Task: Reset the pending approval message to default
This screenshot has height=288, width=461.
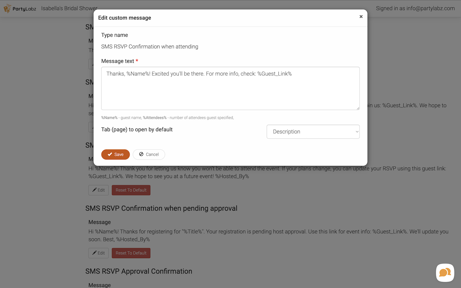Action: tap(131, 253)
